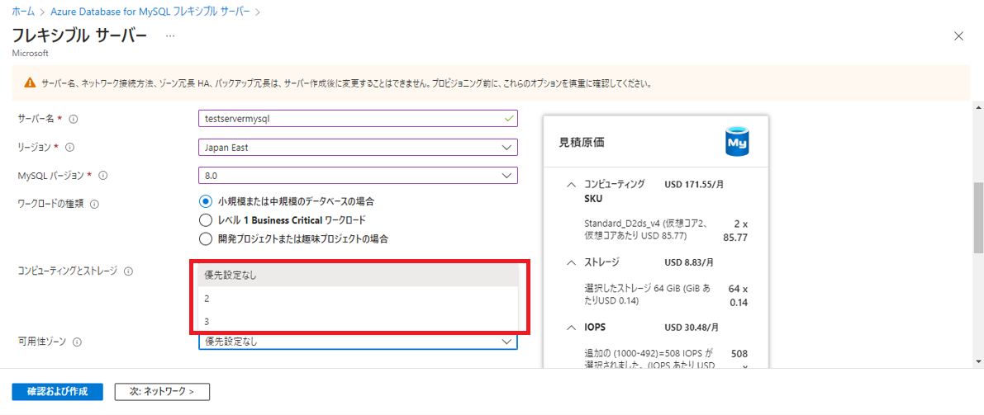Click the 次: ネットワーク > button

click(x=162, y=391)
